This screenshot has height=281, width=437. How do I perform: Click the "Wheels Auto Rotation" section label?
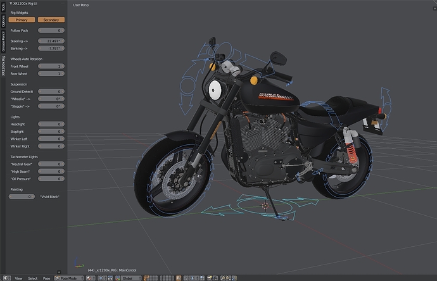point(27,59)
